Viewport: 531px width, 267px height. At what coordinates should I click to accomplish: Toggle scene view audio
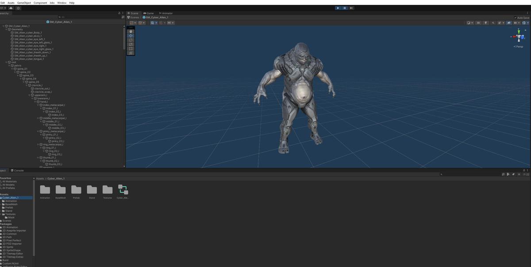[x=493, y=23]
